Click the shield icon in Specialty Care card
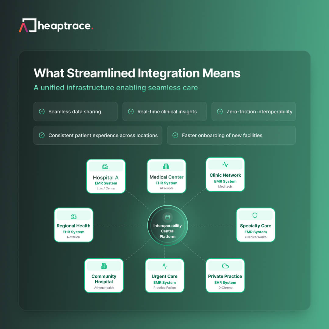 (255, 215)
